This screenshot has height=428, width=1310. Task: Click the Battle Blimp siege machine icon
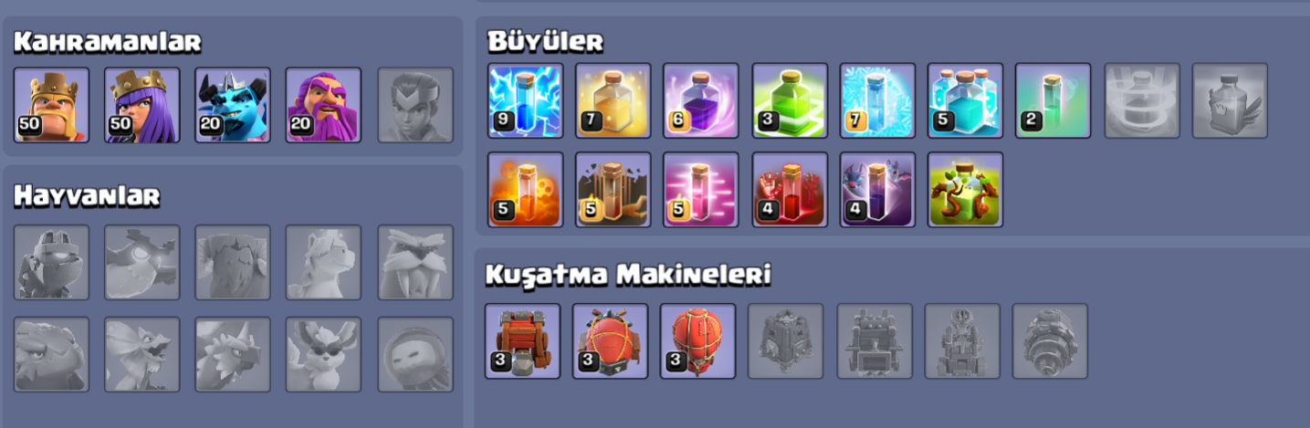click(610, 341)
